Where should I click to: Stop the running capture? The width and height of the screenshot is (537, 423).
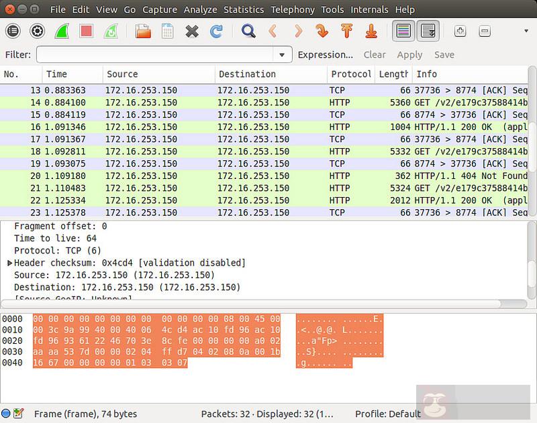(87, 31)
